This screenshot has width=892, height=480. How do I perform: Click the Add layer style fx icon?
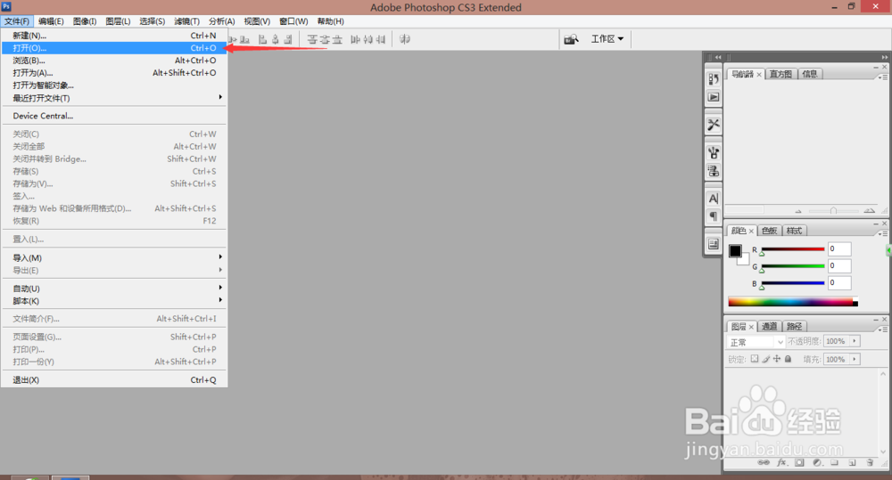point(782,462)
